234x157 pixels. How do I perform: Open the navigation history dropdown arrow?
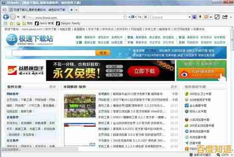coord(18,17)
